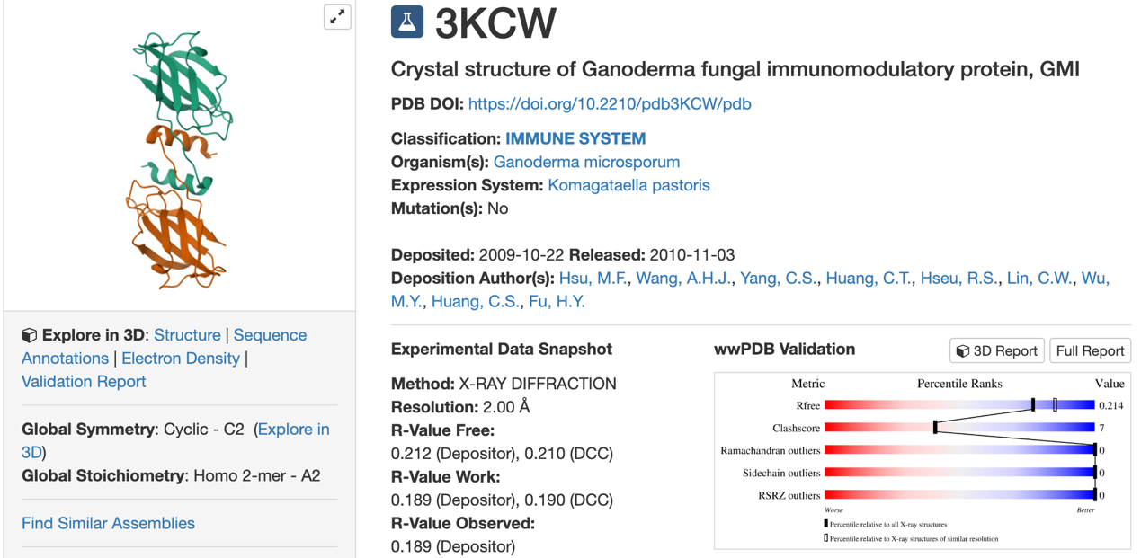Screen dimensions: 1141x558
Task: Open the Validation Report link
Action: [84, 382]
